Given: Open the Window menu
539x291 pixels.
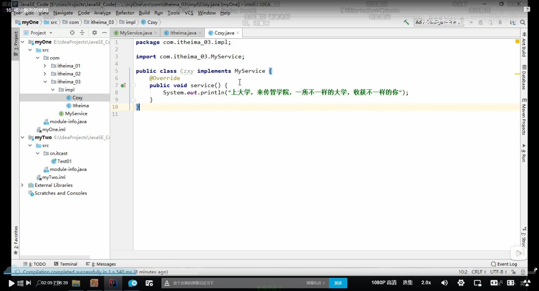Looking at the screenshot, I should tap(207, 13).
